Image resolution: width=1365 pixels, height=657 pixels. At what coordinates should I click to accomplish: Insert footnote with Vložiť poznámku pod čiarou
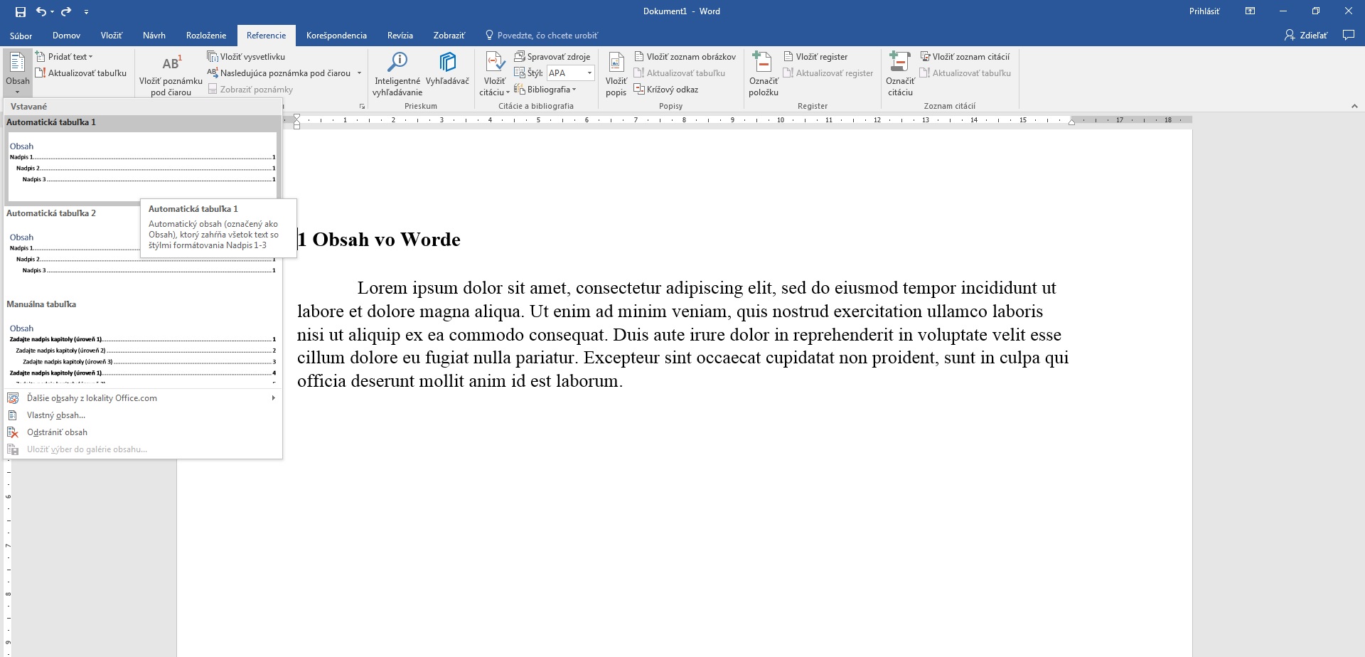click(171, 74)
